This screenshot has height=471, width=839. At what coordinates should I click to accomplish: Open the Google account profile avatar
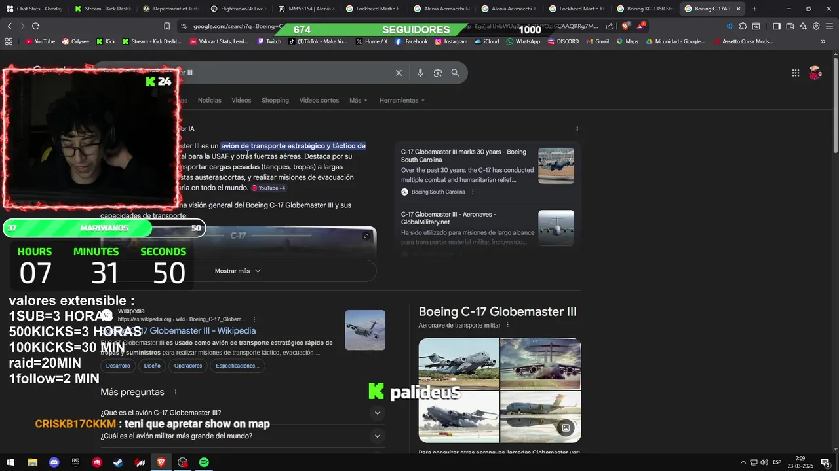click(815, 73)
